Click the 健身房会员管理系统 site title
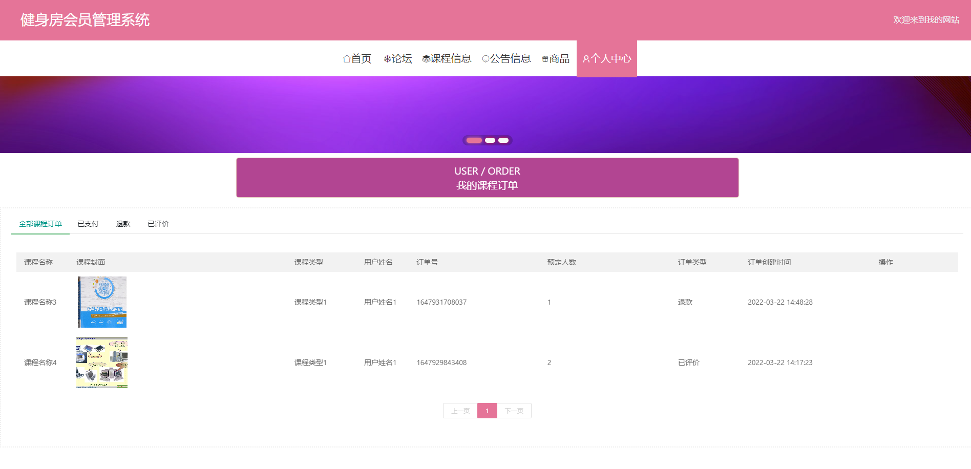971x469 pixels. [85, 20]
